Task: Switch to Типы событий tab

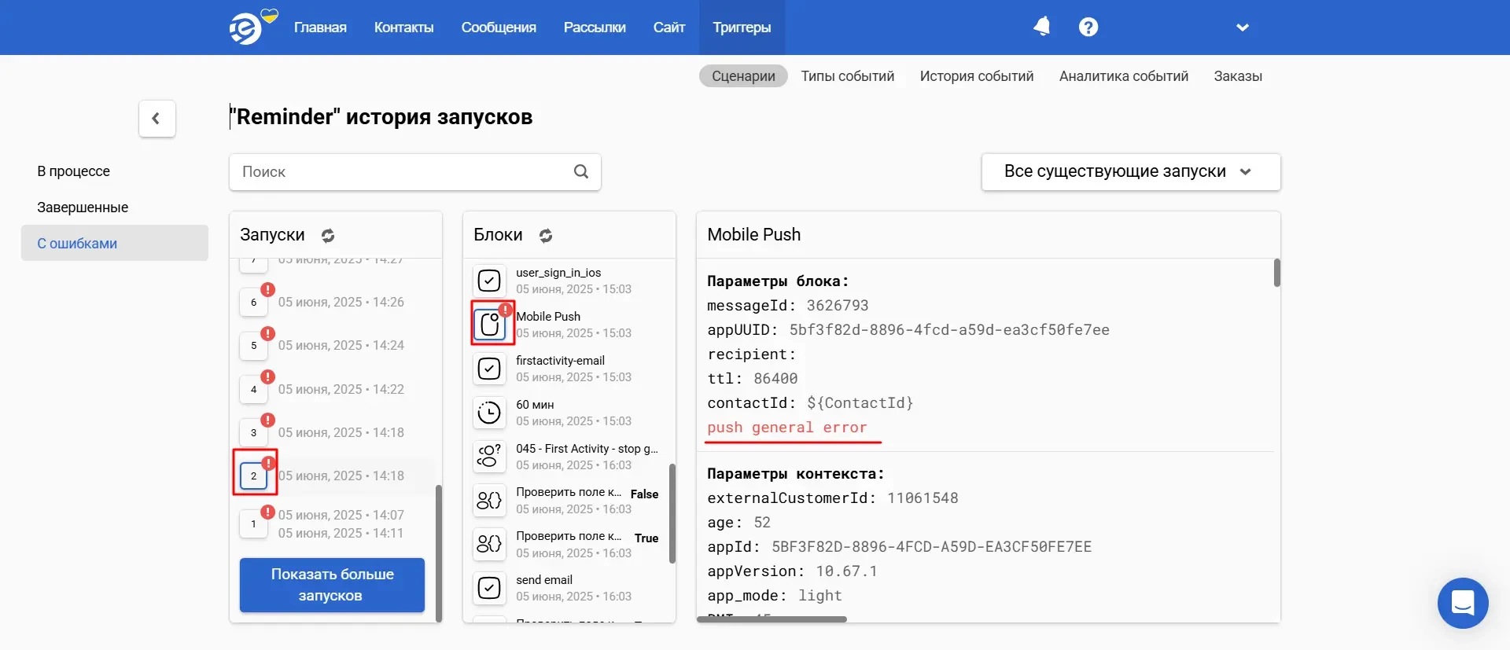Action: (848, 76)
